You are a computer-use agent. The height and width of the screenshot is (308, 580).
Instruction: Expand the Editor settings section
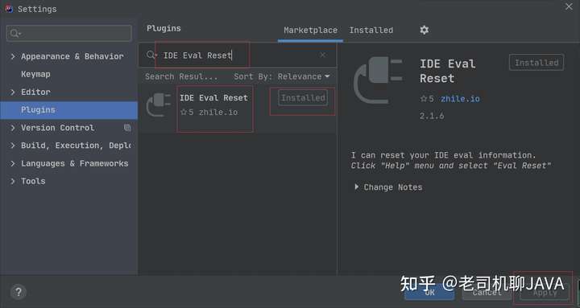13,92
